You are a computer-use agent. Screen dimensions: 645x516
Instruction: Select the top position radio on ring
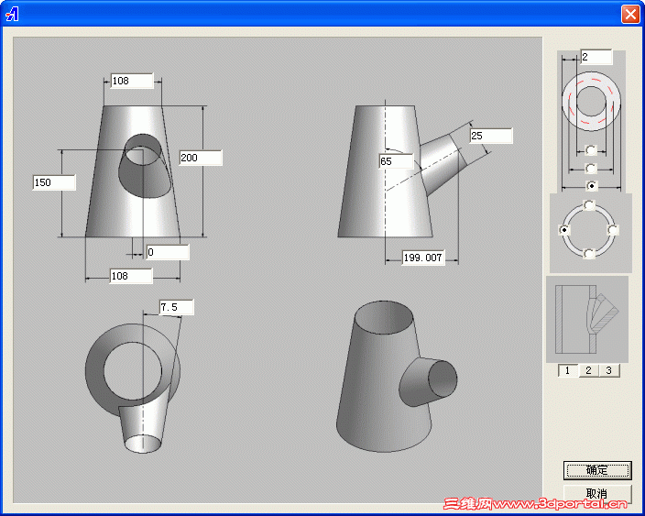pyautogui.click(x=589, y=205)
